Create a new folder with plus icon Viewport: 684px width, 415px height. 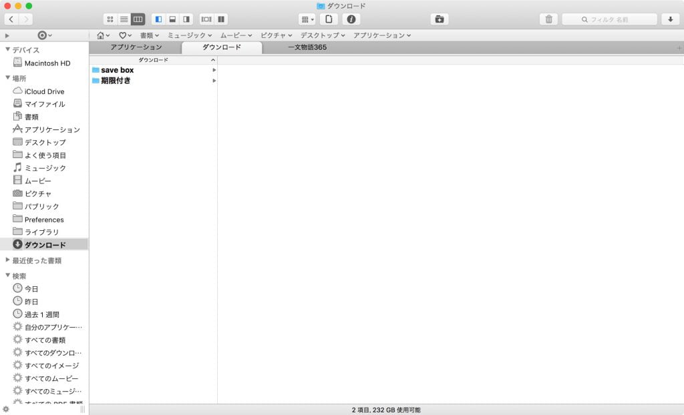[440, 19]
